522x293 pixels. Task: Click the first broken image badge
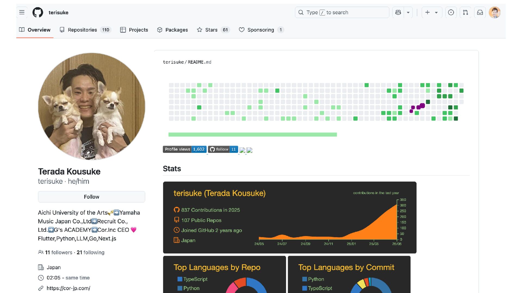242,150
